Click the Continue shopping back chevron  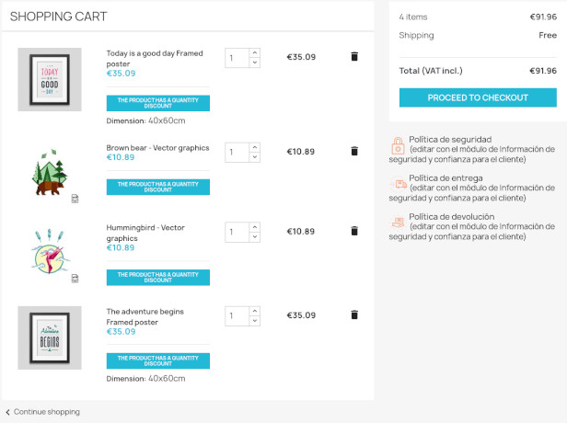(x=7, y=412)
